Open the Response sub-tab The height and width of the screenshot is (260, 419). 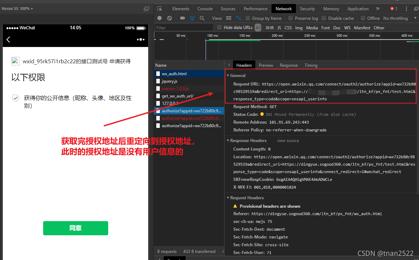tap(289, 65)
